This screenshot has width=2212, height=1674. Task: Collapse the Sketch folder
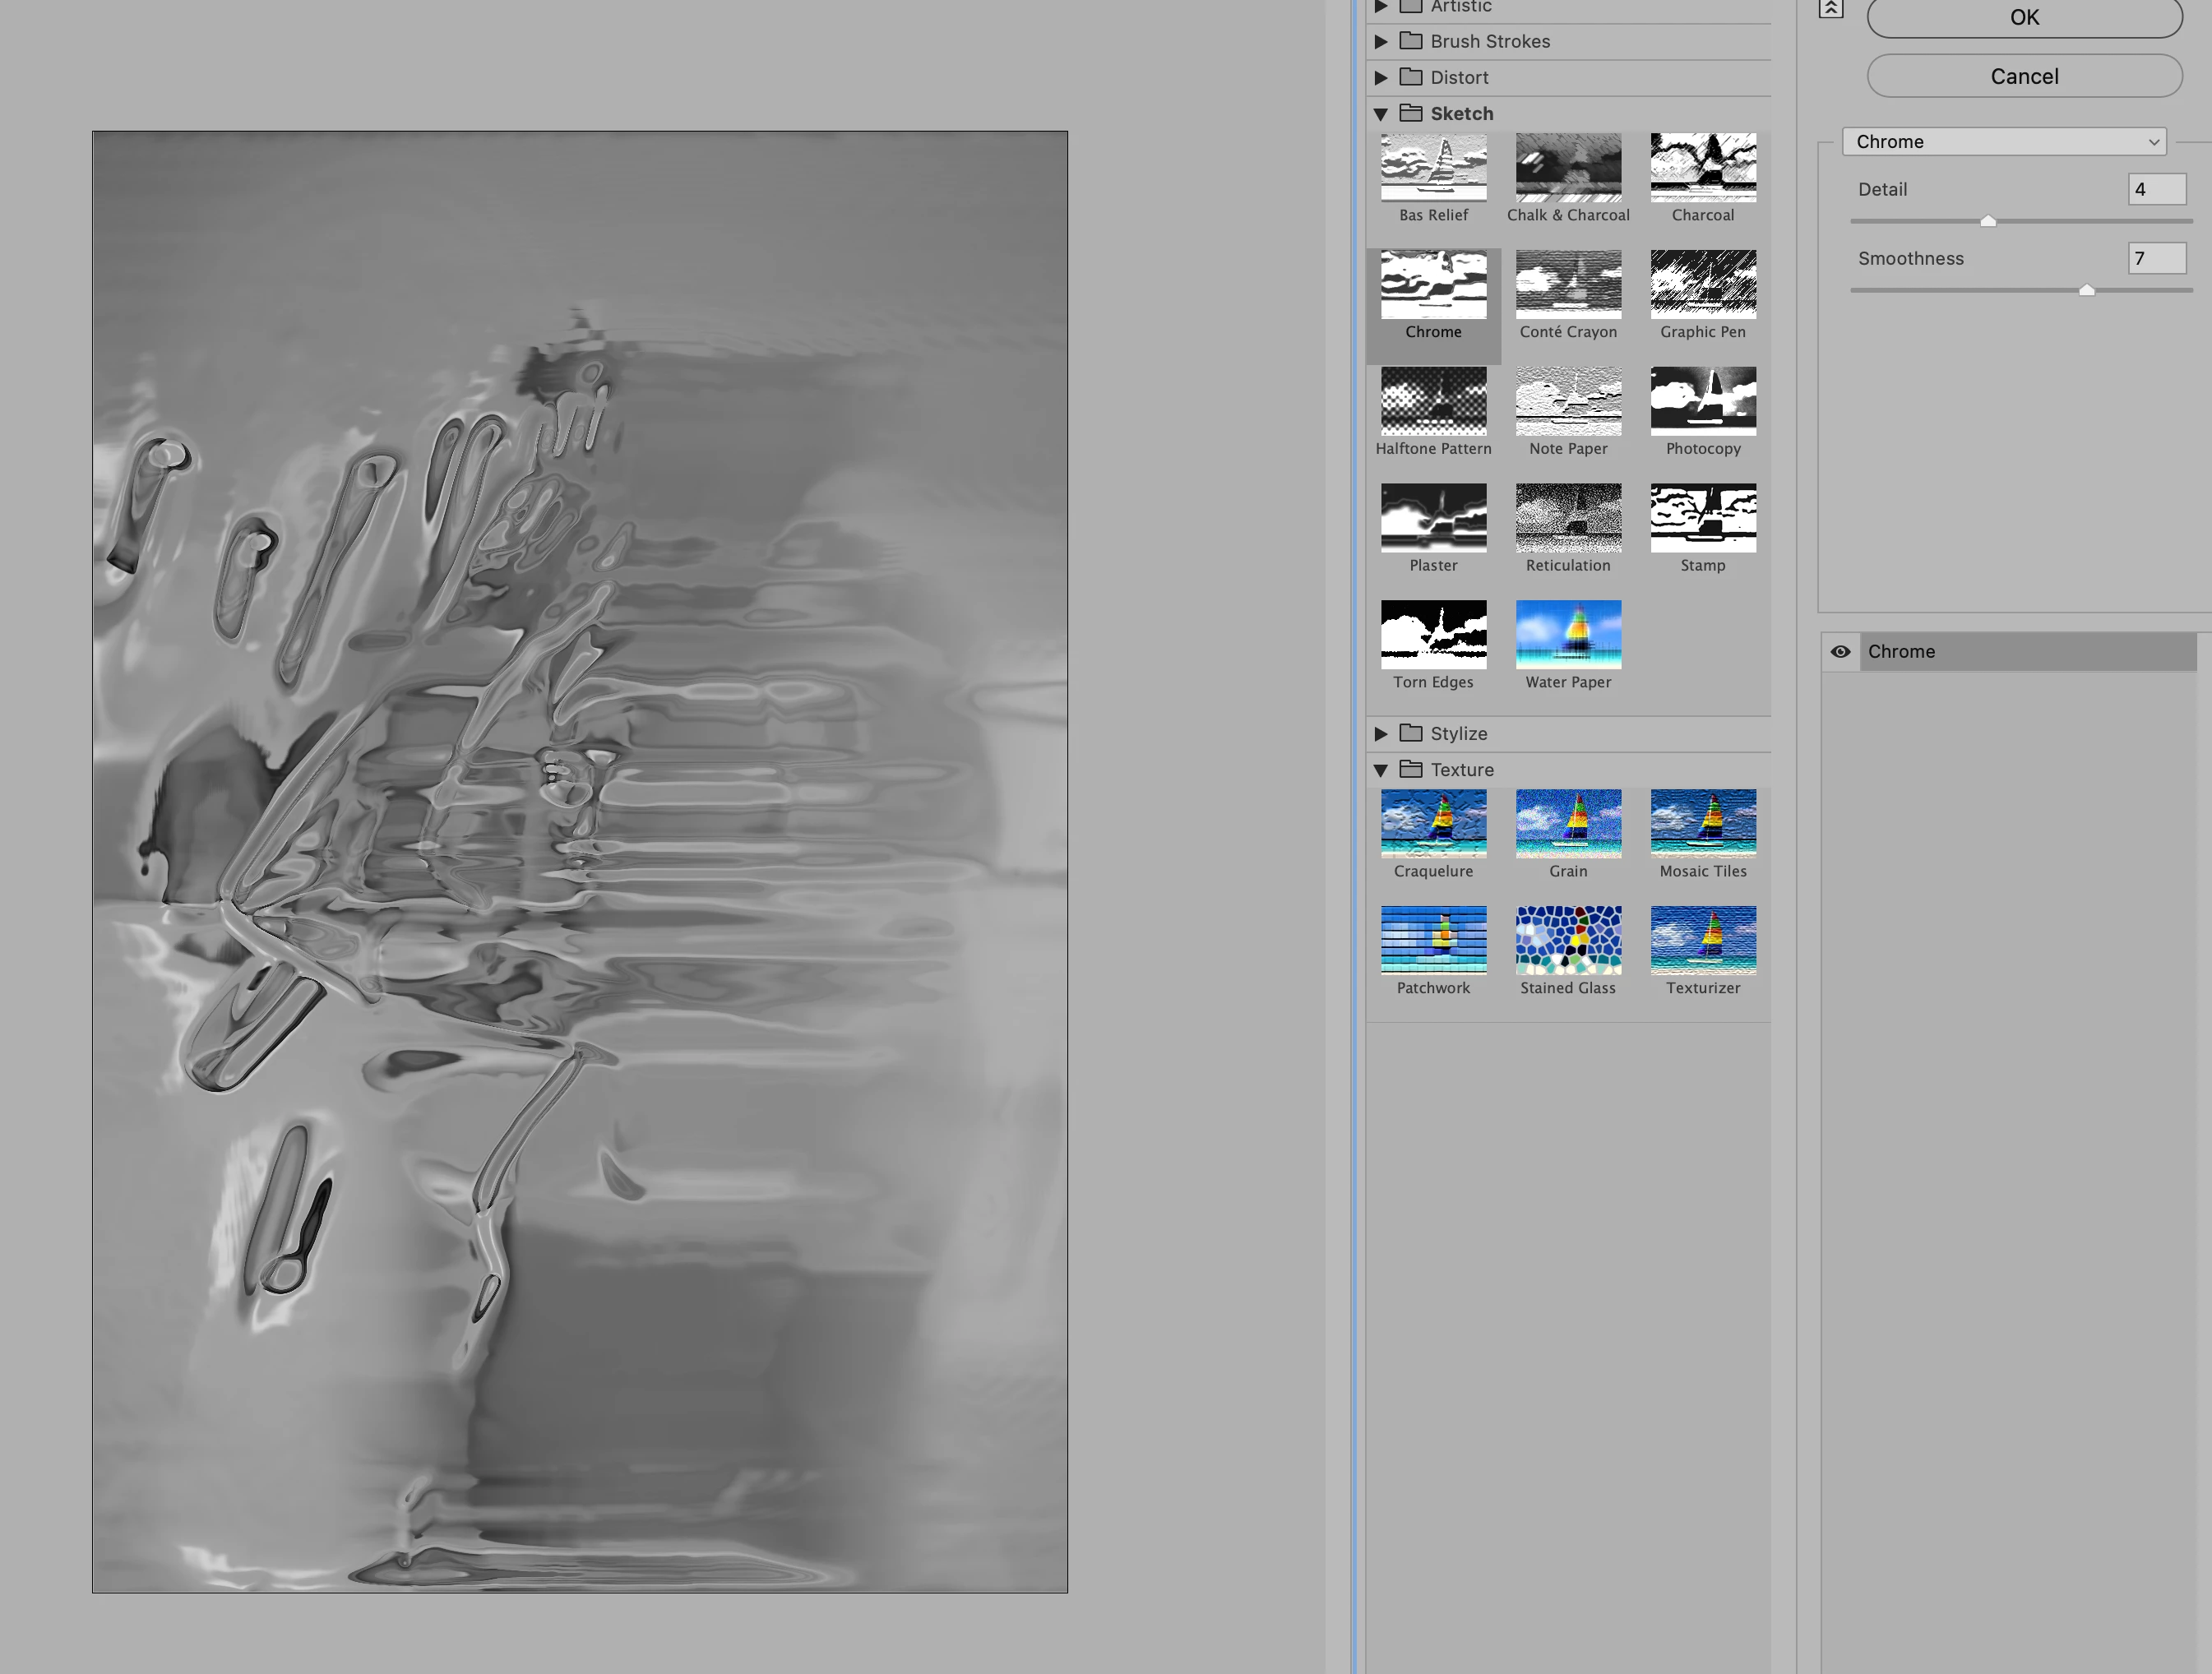(1380, 114)
